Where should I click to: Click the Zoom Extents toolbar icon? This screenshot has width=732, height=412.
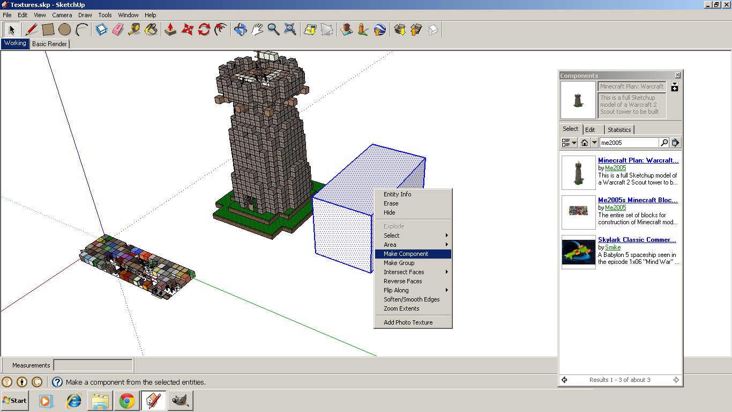coord(290,30)
